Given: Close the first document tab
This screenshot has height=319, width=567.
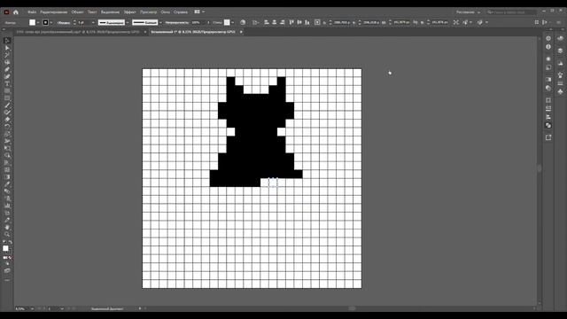Looking at the screenshot, I should click(145, 32).
